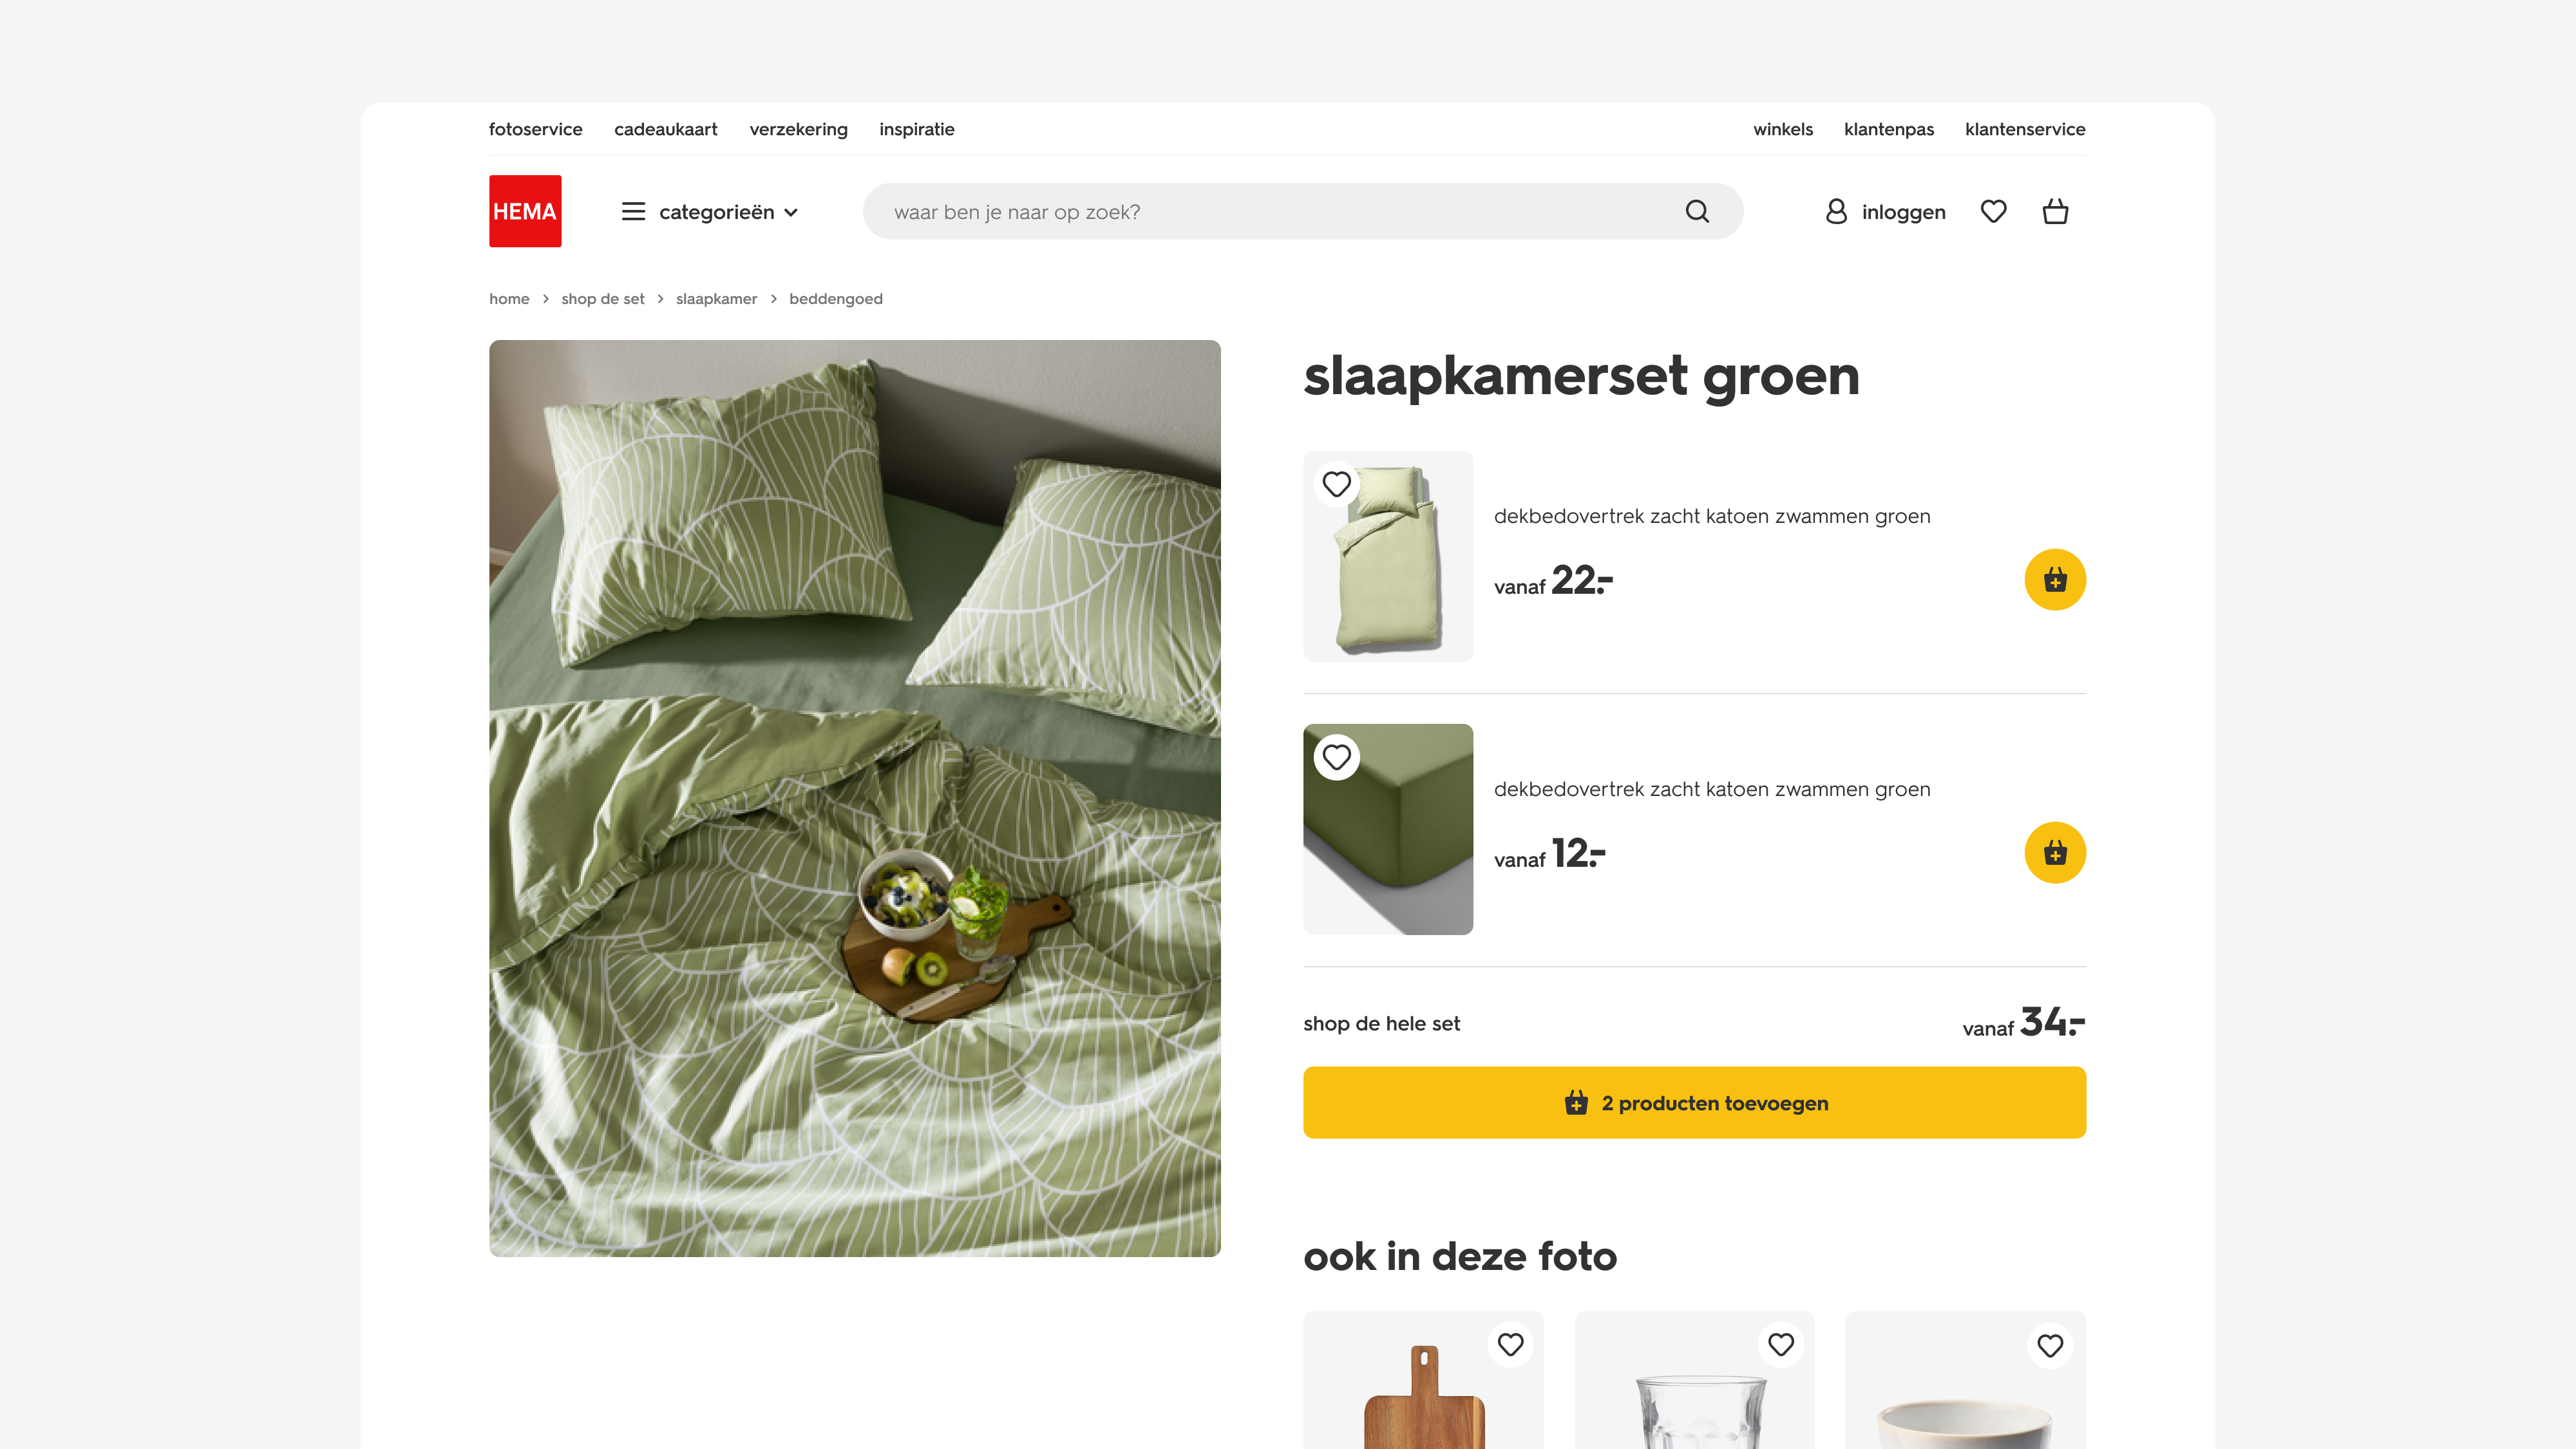
Task: Click the HEMA logo
Action: [x=525, y=211]
